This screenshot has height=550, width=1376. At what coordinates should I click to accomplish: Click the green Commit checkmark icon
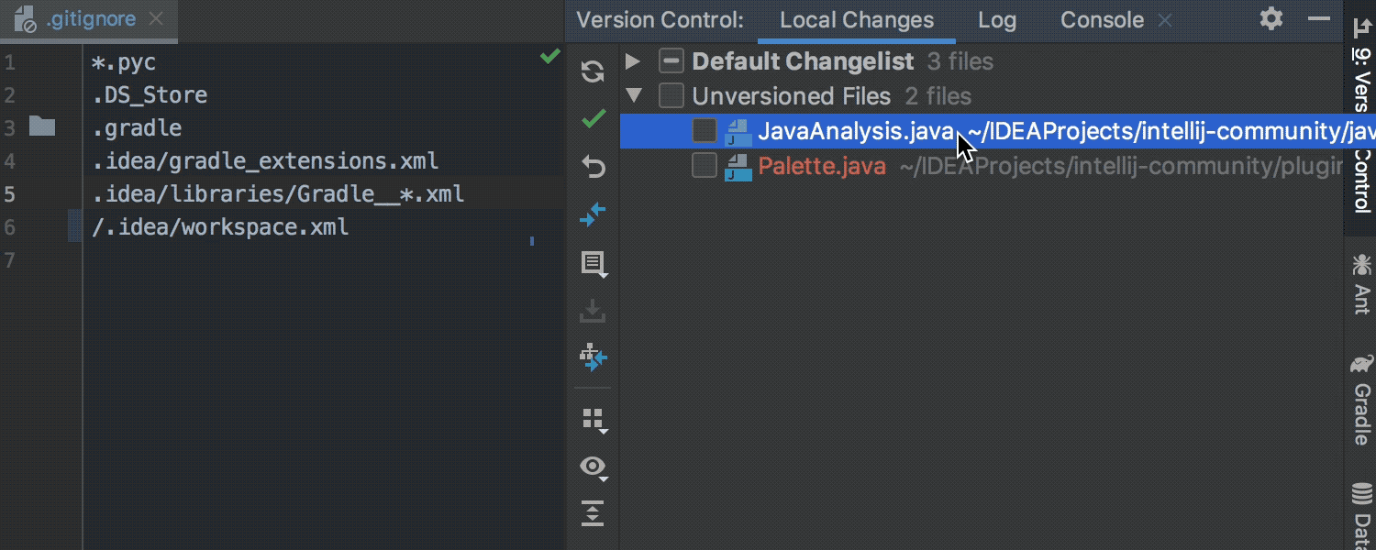pyautogui.click(x=594, y=119)
